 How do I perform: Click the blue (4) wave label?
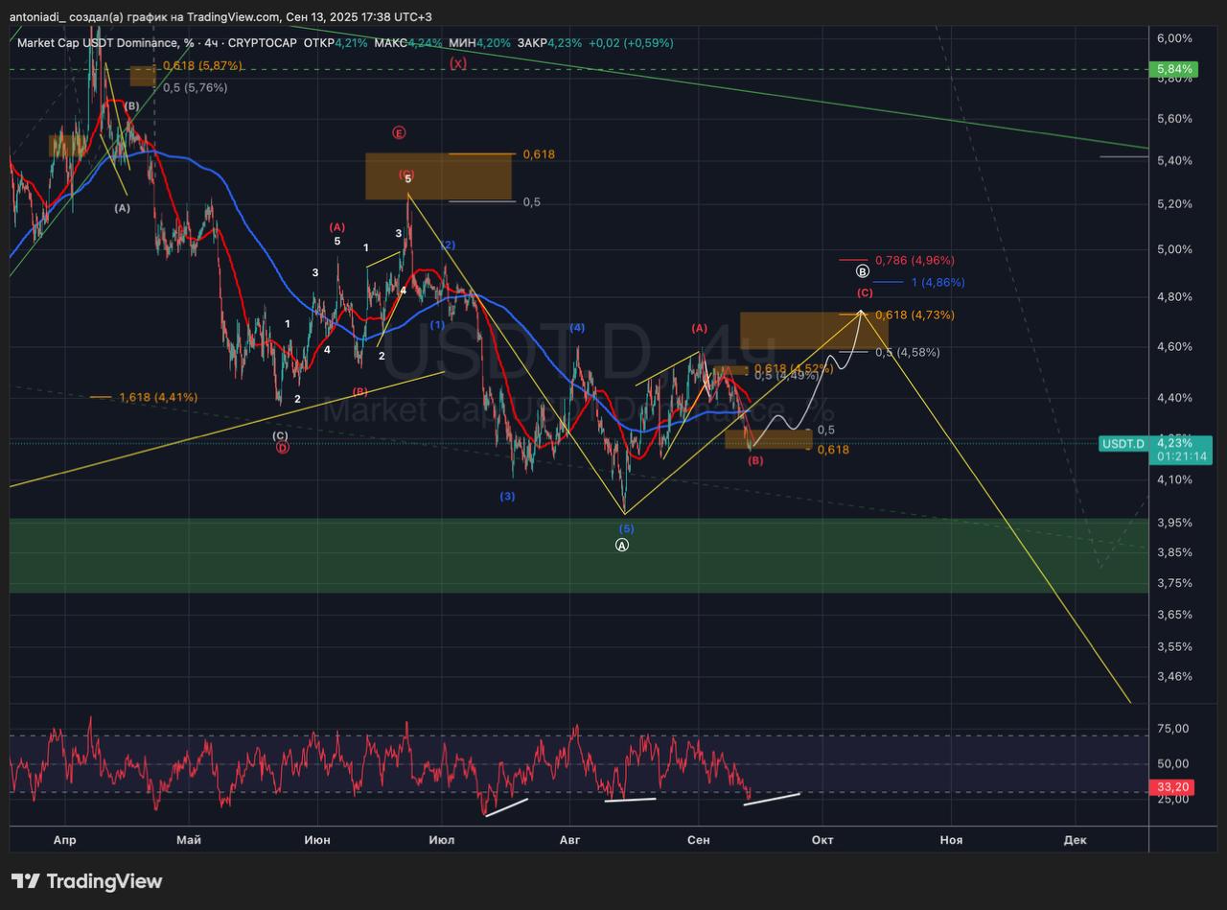(577, 327)
